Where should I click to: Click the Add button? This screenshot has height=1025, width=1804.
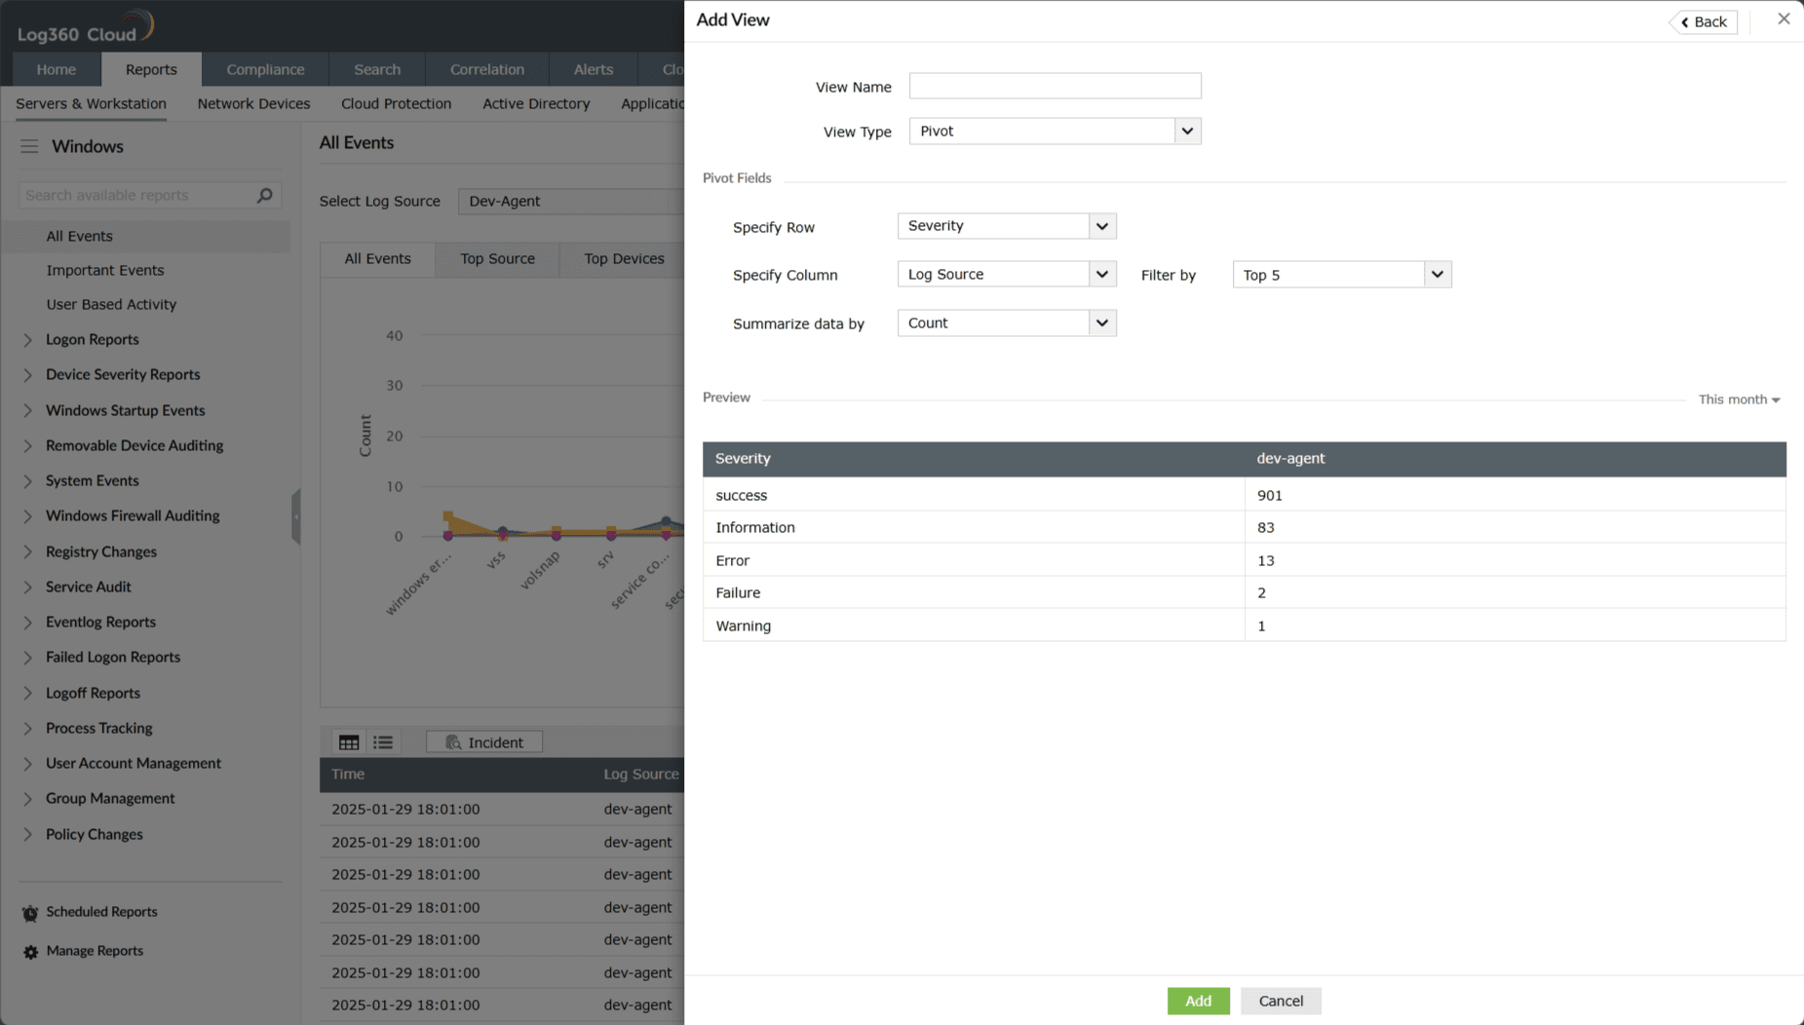point(1198,1001)
